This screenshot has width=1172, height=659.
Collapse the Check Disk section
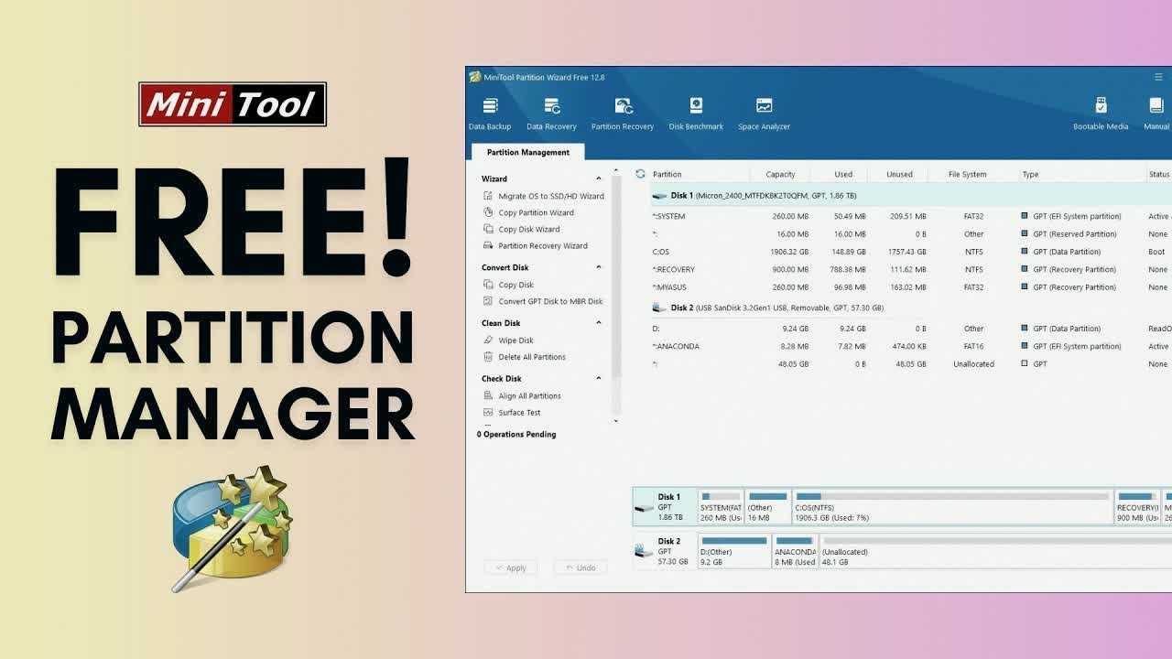pos(599,379)
